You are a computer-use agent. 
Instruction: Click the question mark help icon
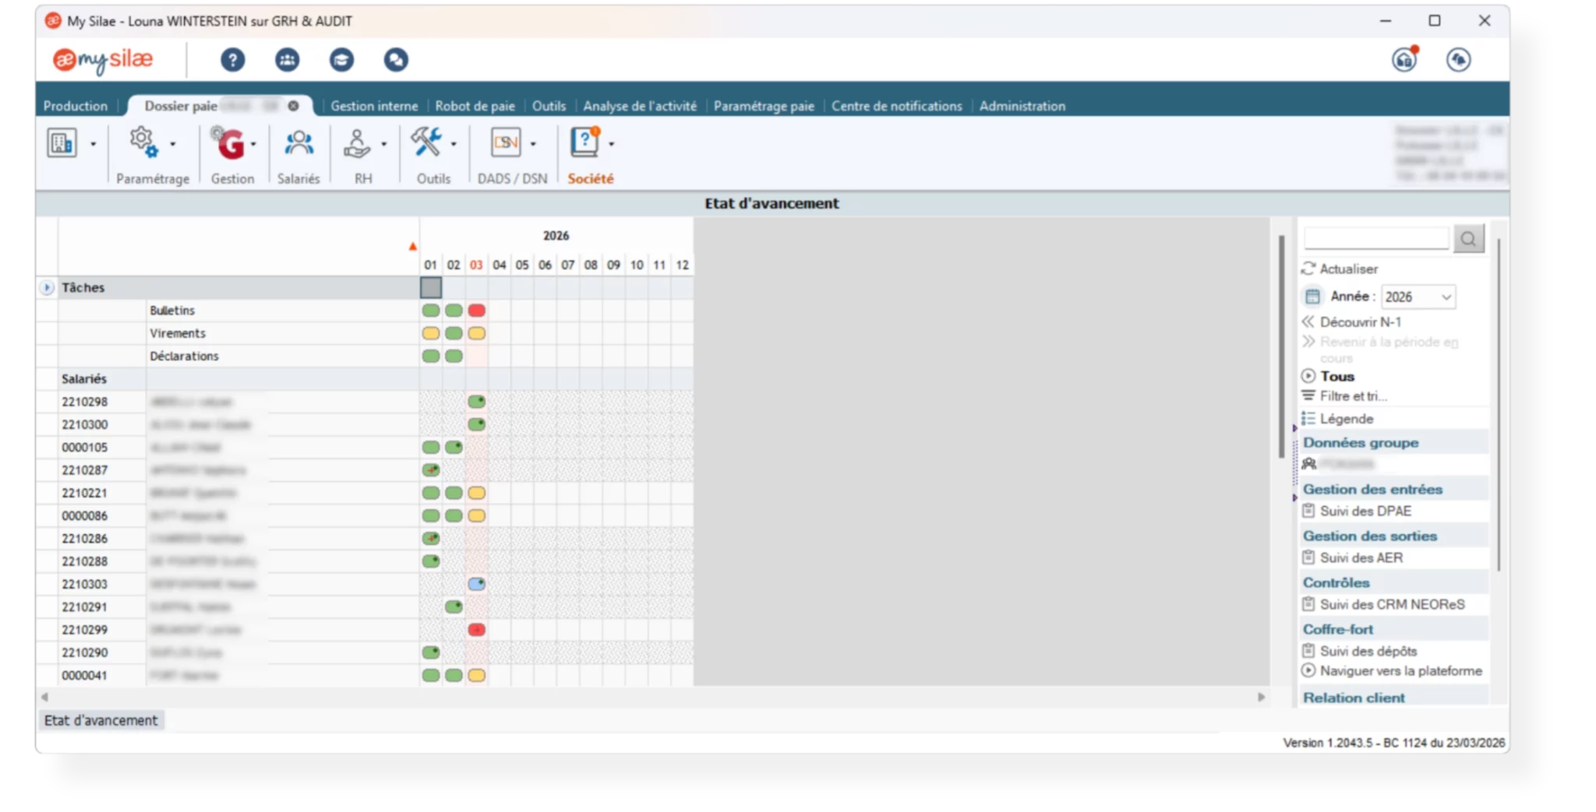point(232,60)
